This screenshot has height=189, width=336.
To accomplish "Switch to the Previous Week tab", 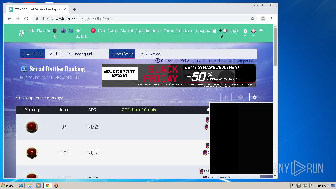I will pos(150,54).
